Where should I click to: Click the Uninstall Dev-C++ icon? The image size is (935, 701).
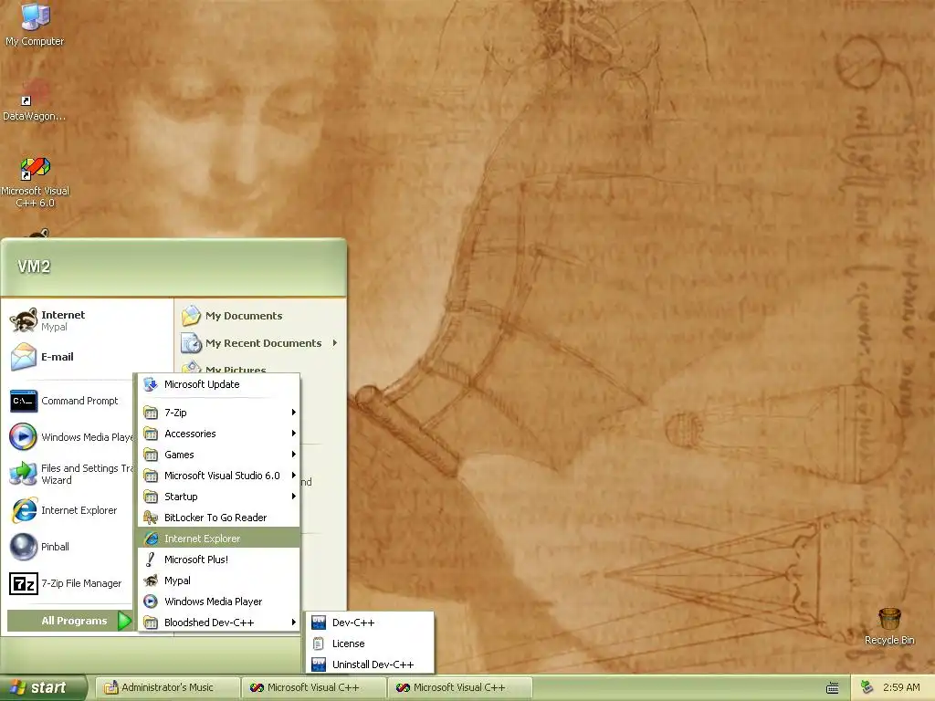click(319, 664)
